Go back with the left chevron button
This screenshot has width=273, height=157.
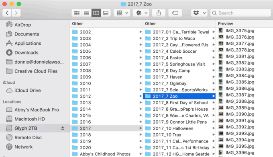coord(7,13)
